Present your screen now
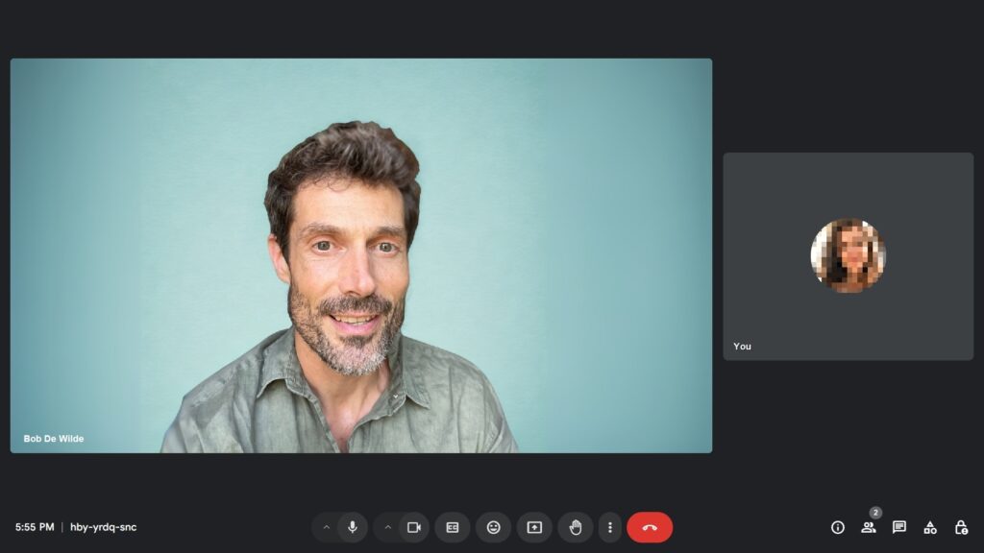The image size is (984, 553). pos(534,527)
